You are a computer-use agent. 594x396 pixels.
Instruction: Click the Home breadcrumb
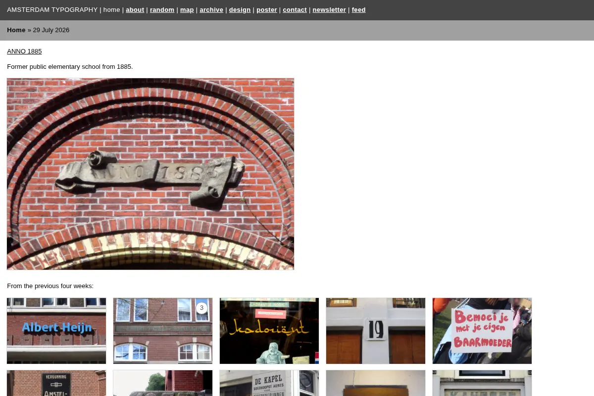tap(16, 30)
